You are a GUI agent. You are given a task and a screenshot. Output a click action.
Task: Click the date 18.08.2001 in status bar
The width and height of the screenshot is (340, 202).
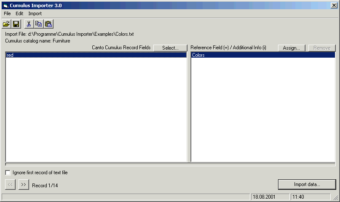tap(264, 197)
